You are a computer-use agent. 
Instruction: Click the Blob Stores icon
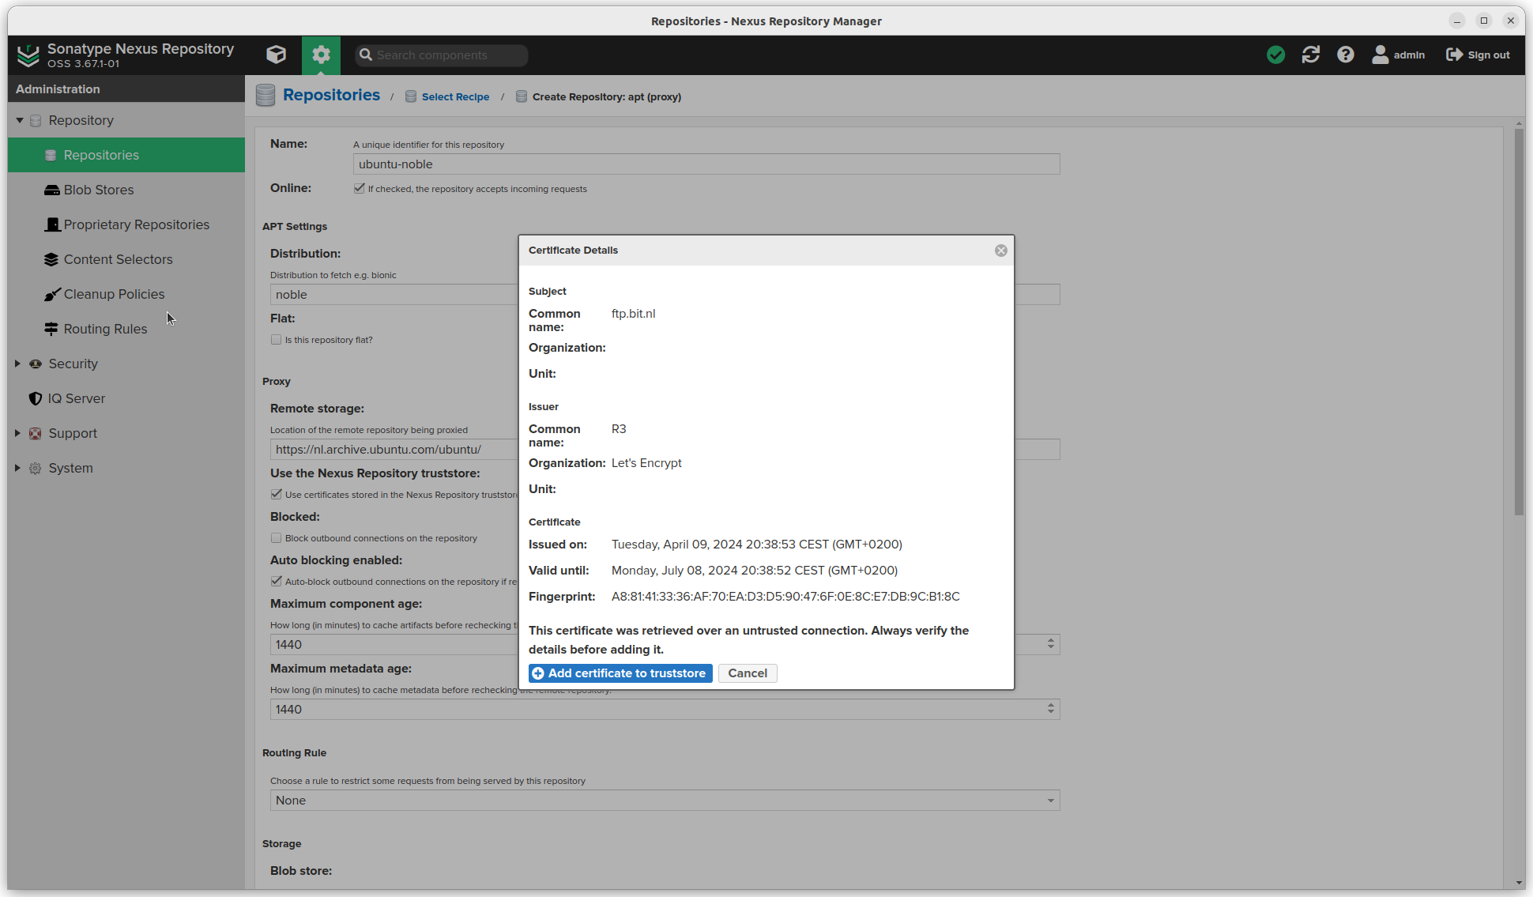52,190
